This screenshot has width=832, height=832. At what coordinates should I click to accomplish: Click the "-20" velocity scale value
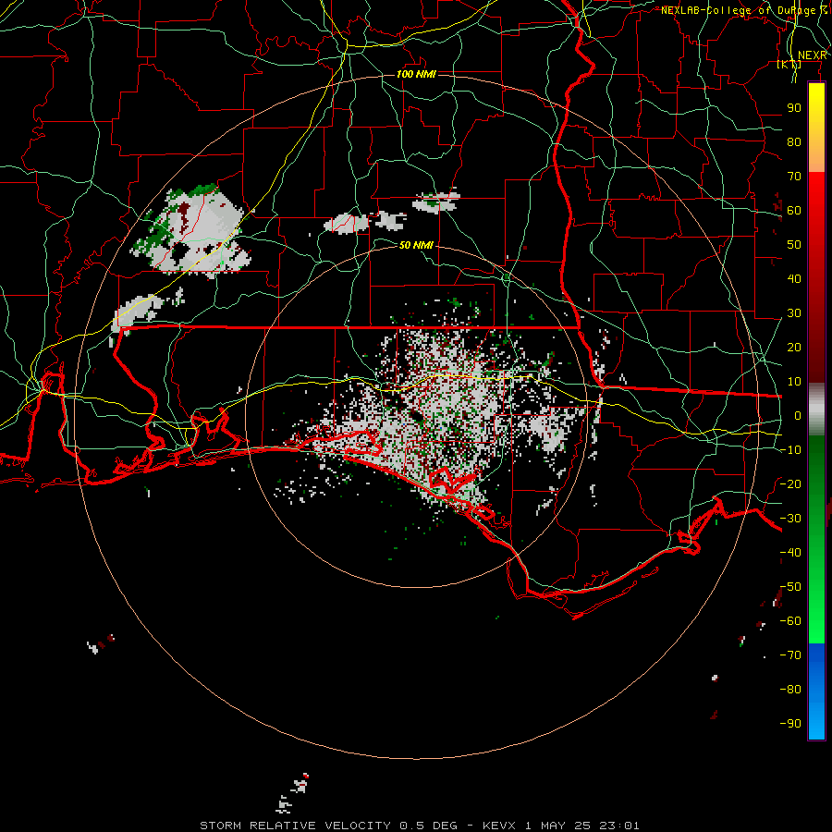pos(790,483)
